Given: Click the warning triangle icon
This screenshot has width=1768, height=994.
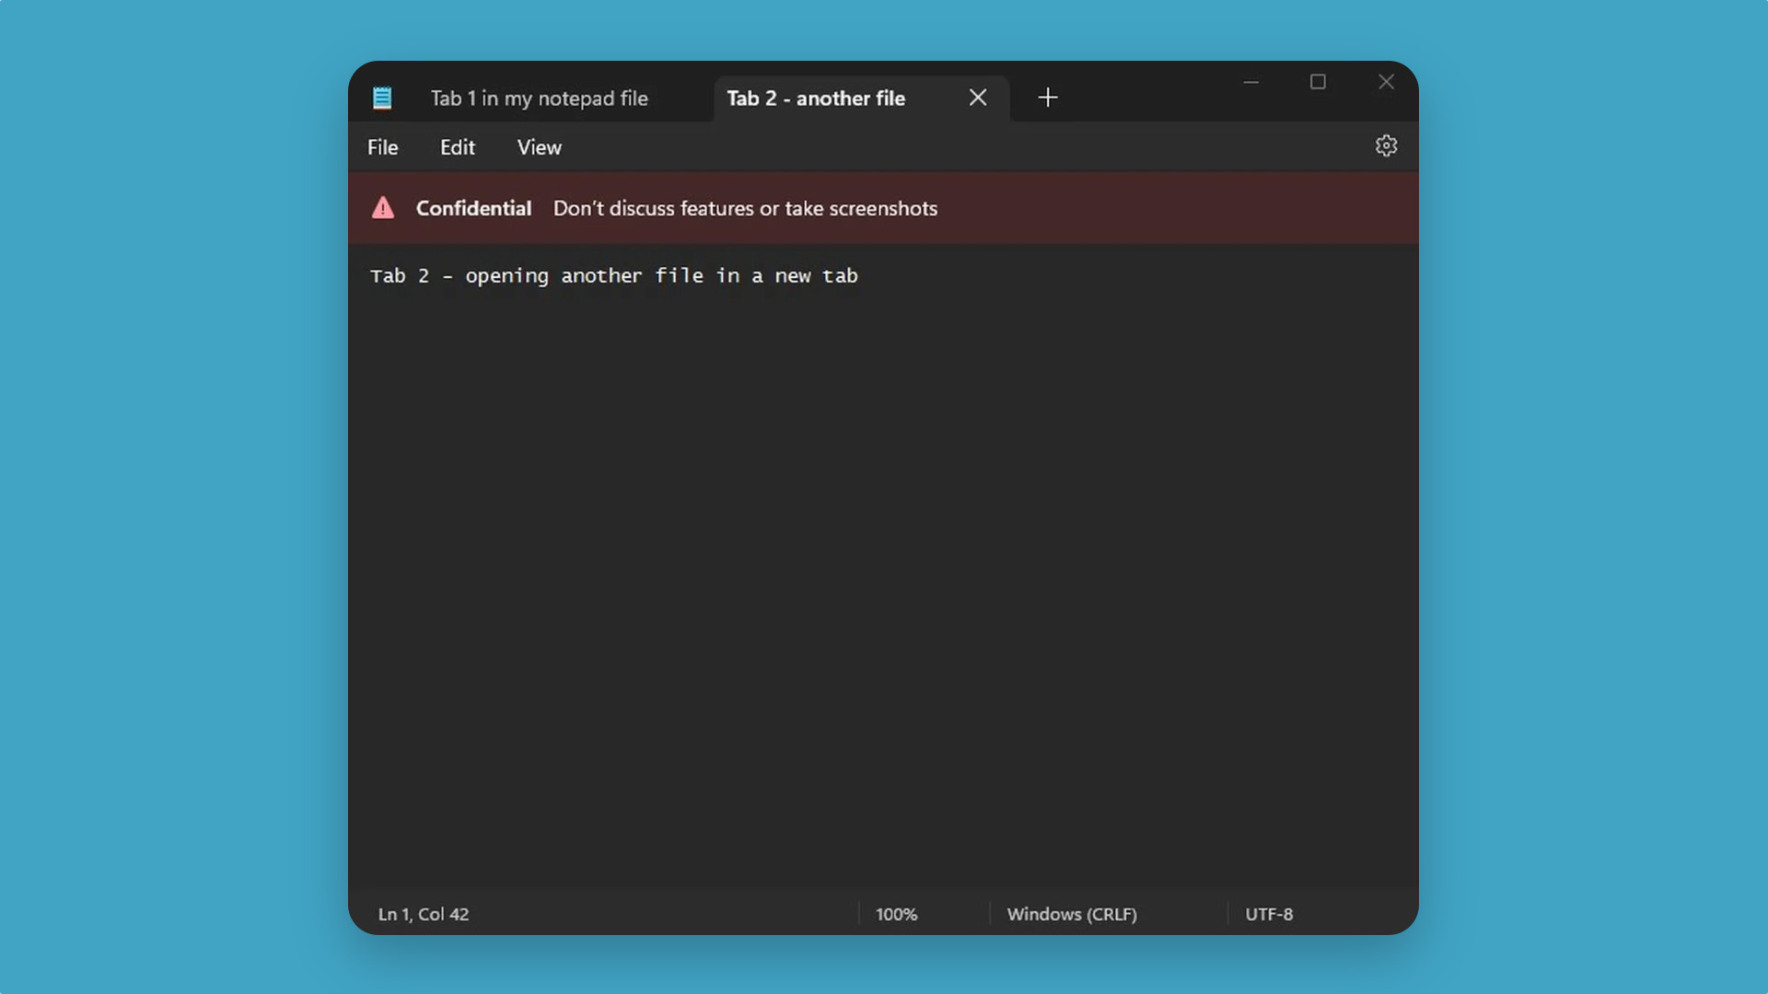Looking at the screenshot, I should click(x=384, y=207).
